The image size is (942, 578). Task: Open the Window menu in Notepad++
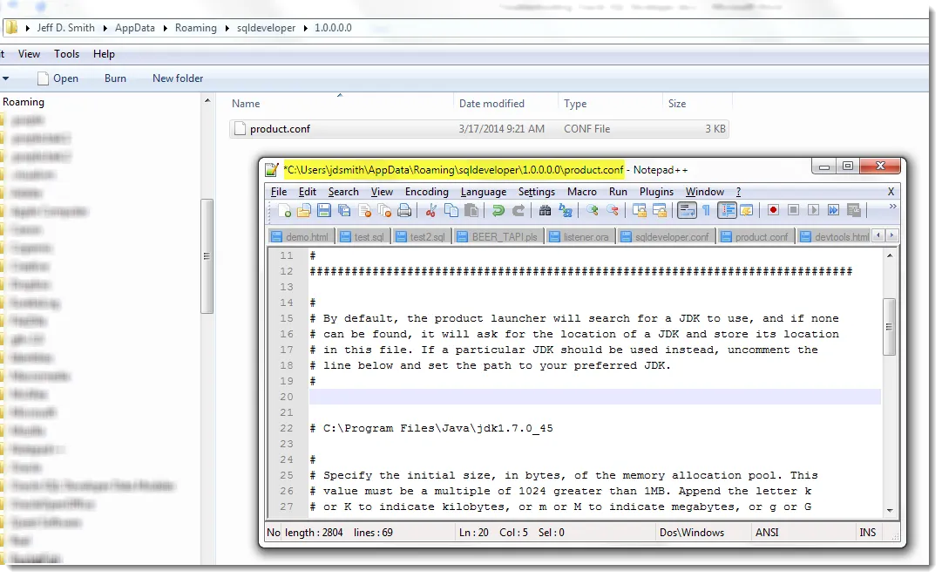point(705,192)
